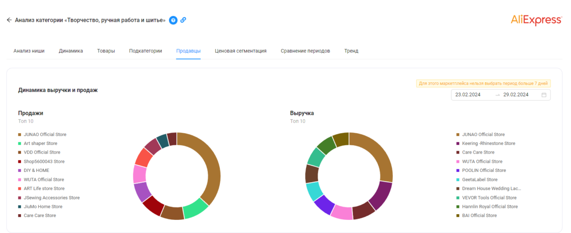Click end date 29.02.2024 field
The width and height of the screenshot is (571, 233).
pyautogui.click(x=516, y=95)
